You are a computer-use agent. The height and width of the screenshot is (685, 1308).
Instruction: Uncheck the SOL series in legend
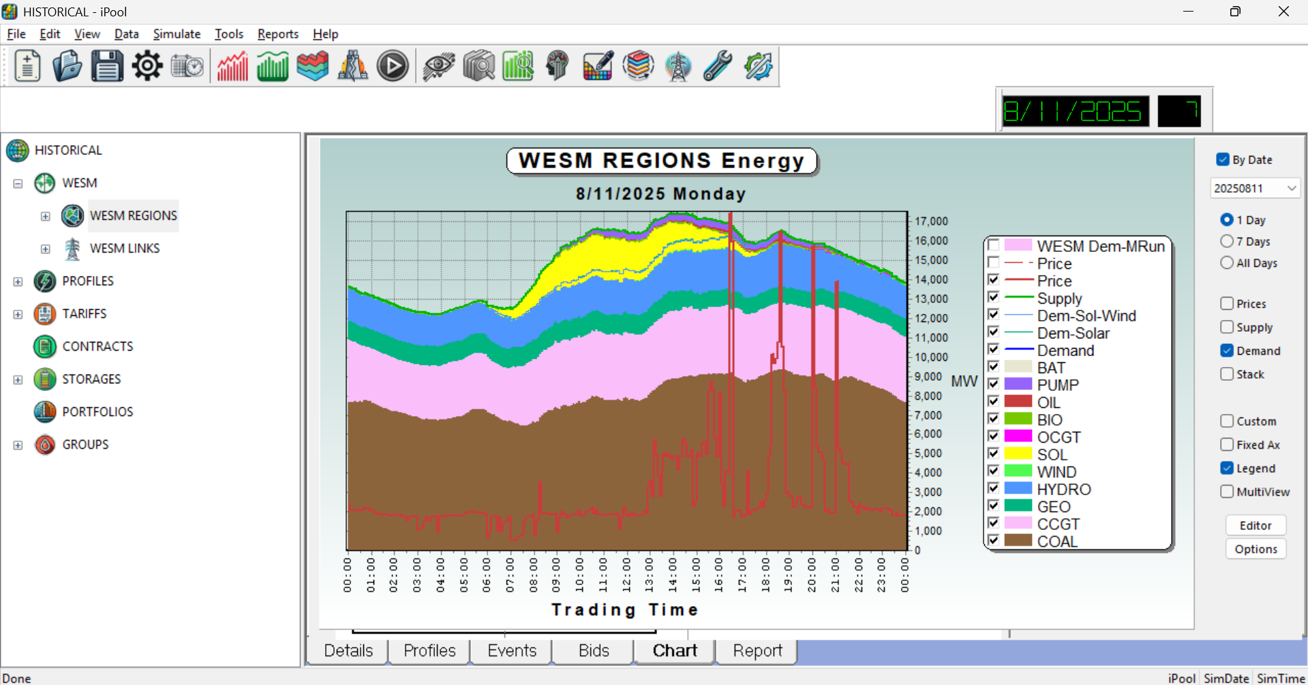(993, 453)
